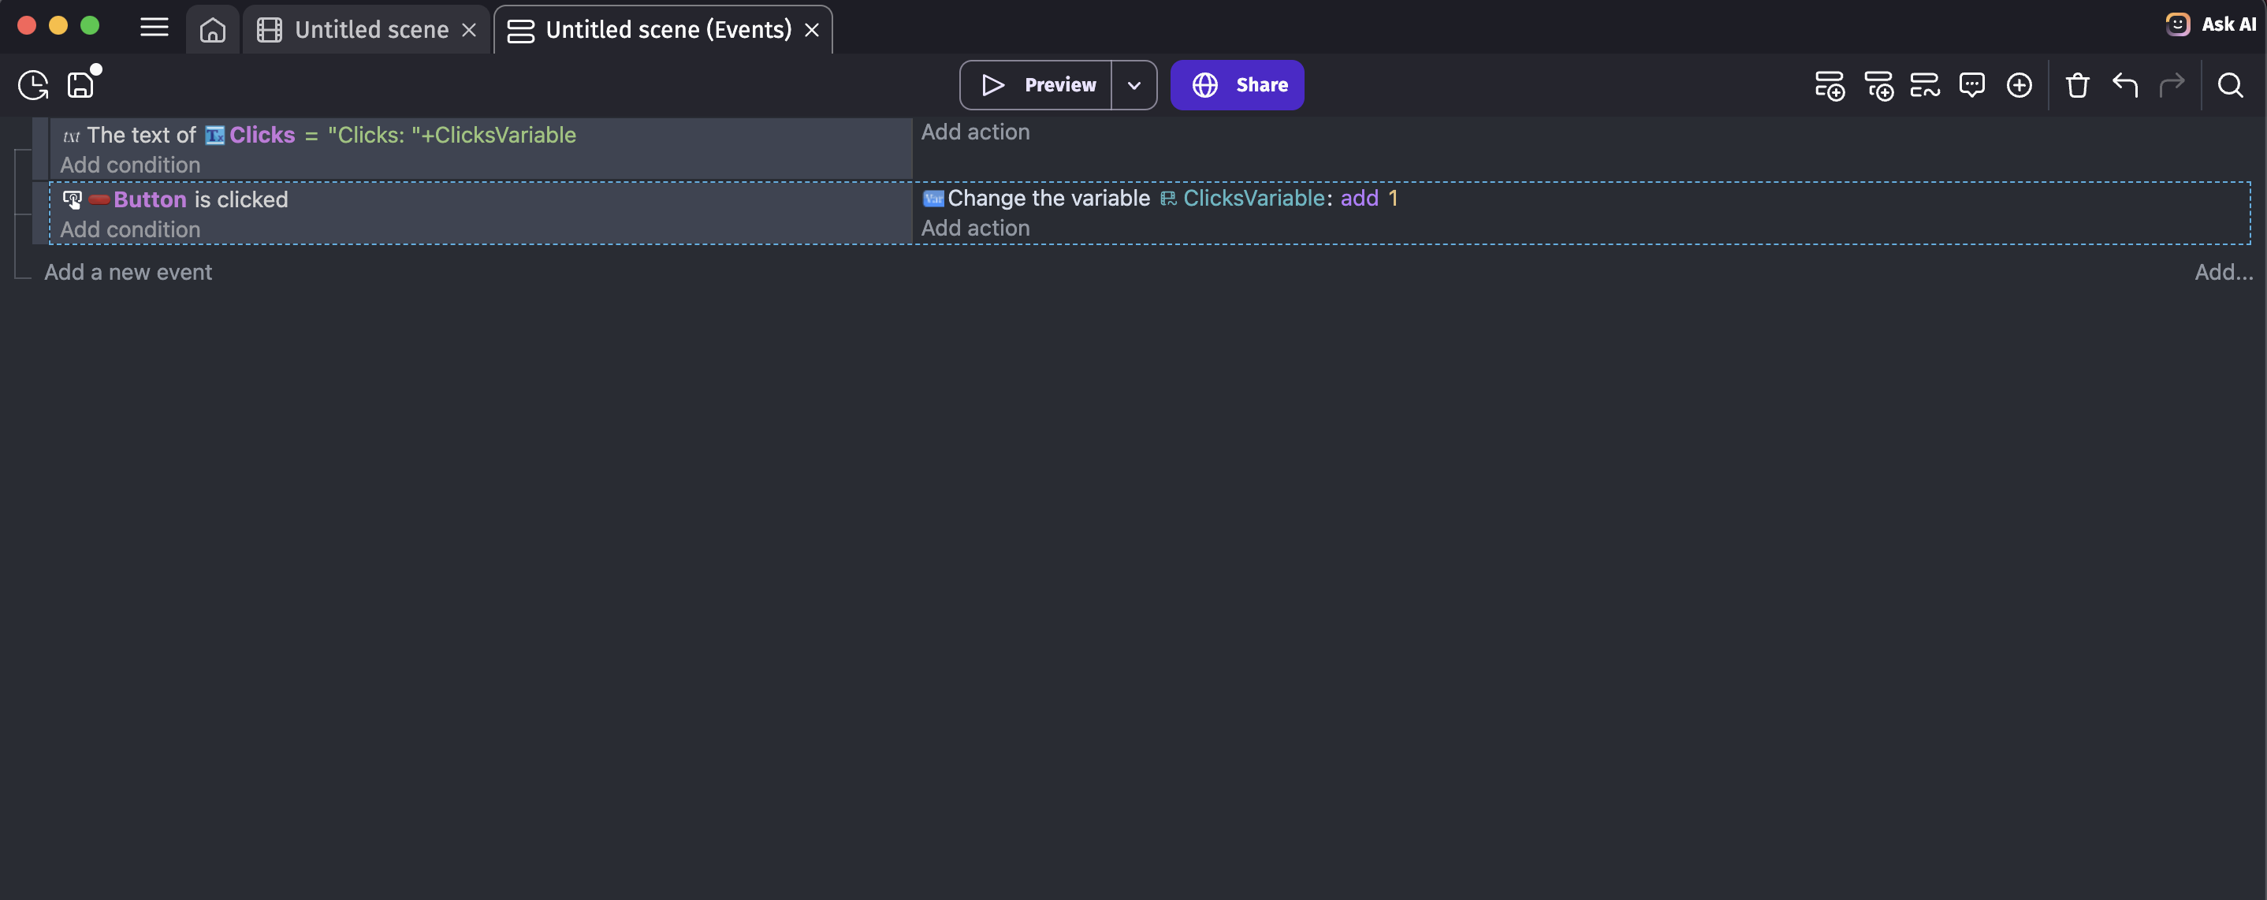This screenshot has width=2267, height=900.
Task: Expand the Preview options dropdown arrow
Action: [x=1133, y=85]
